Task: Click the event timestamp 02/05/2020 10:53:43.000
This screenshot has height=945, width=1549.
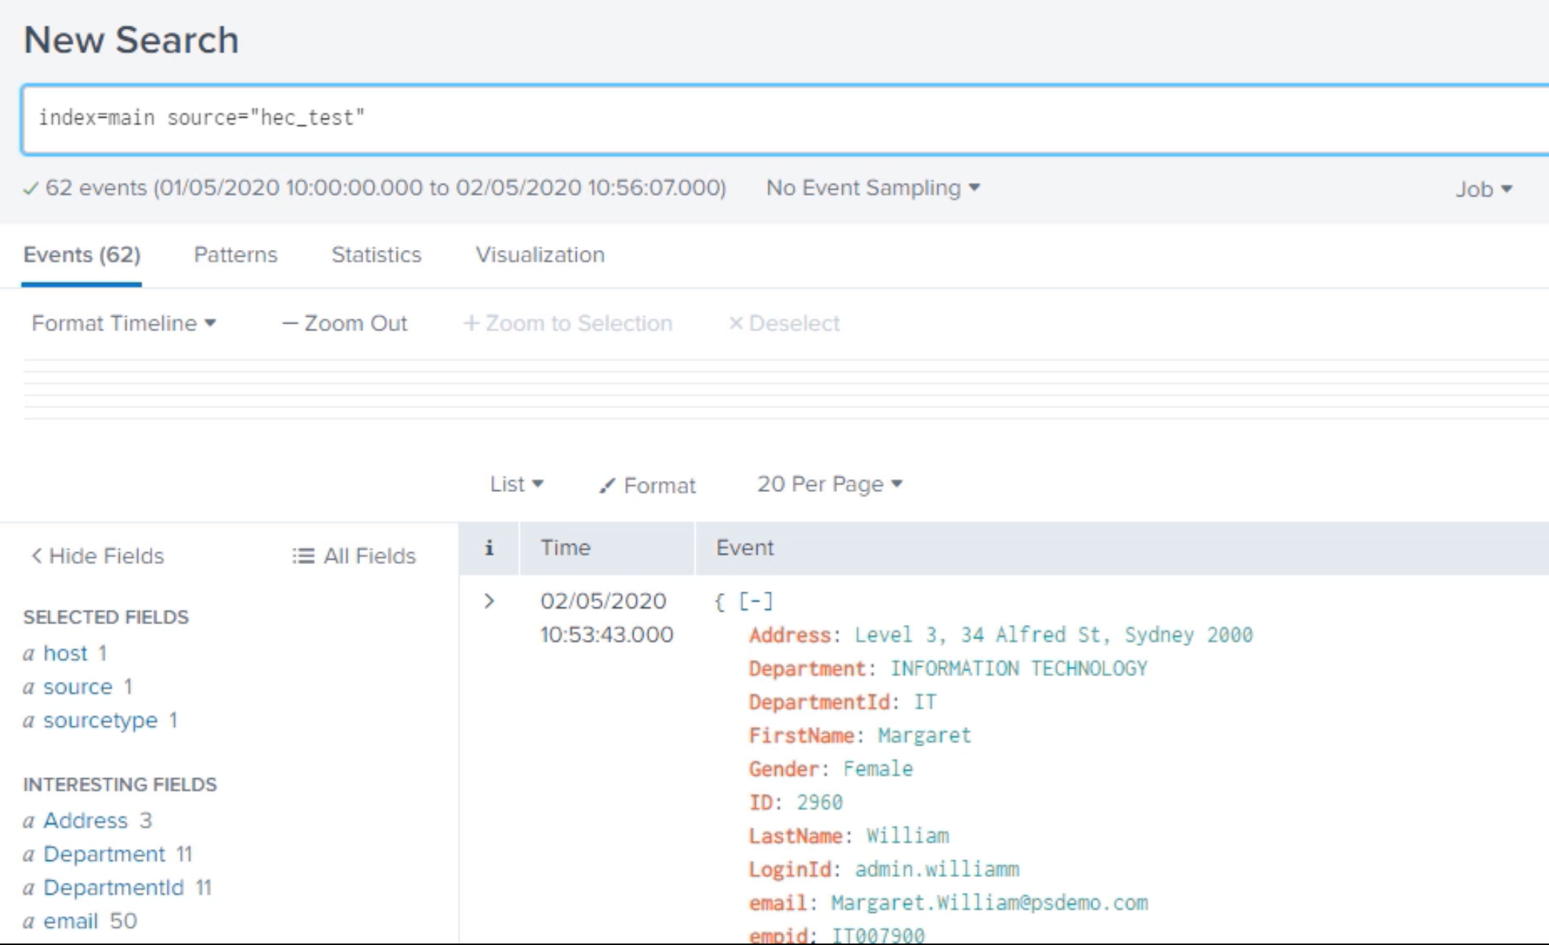Action: tap(606, 618)
